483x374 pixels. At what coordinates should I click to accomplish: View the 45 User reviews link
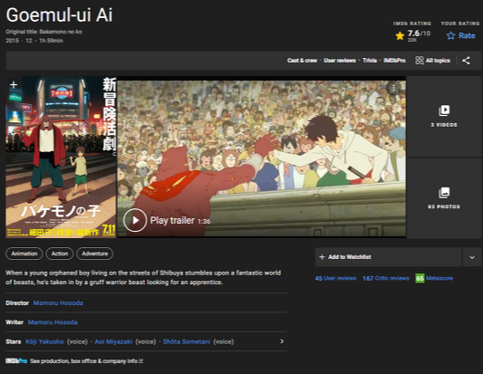pyautogui.click(x=335, y=278)
